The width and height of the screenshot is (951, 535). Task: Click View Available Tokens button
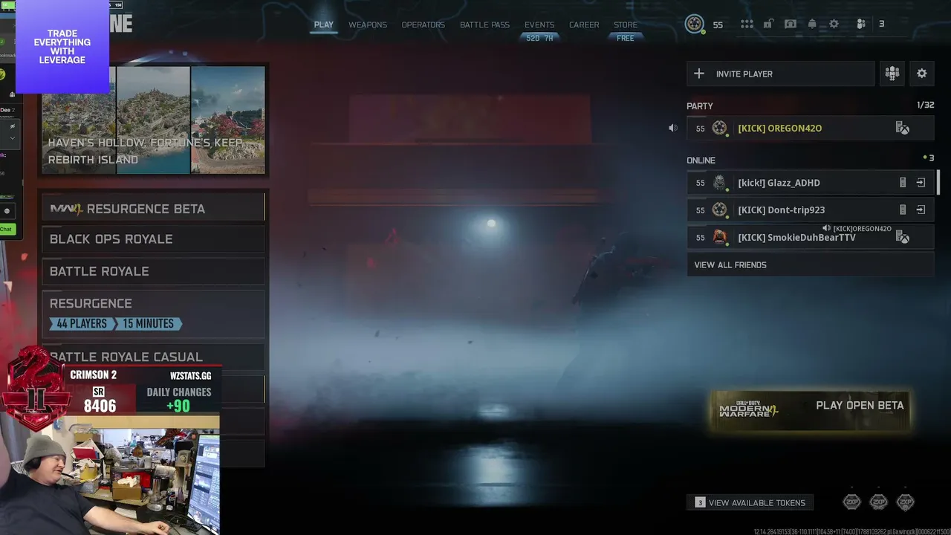tap(750, 502)
